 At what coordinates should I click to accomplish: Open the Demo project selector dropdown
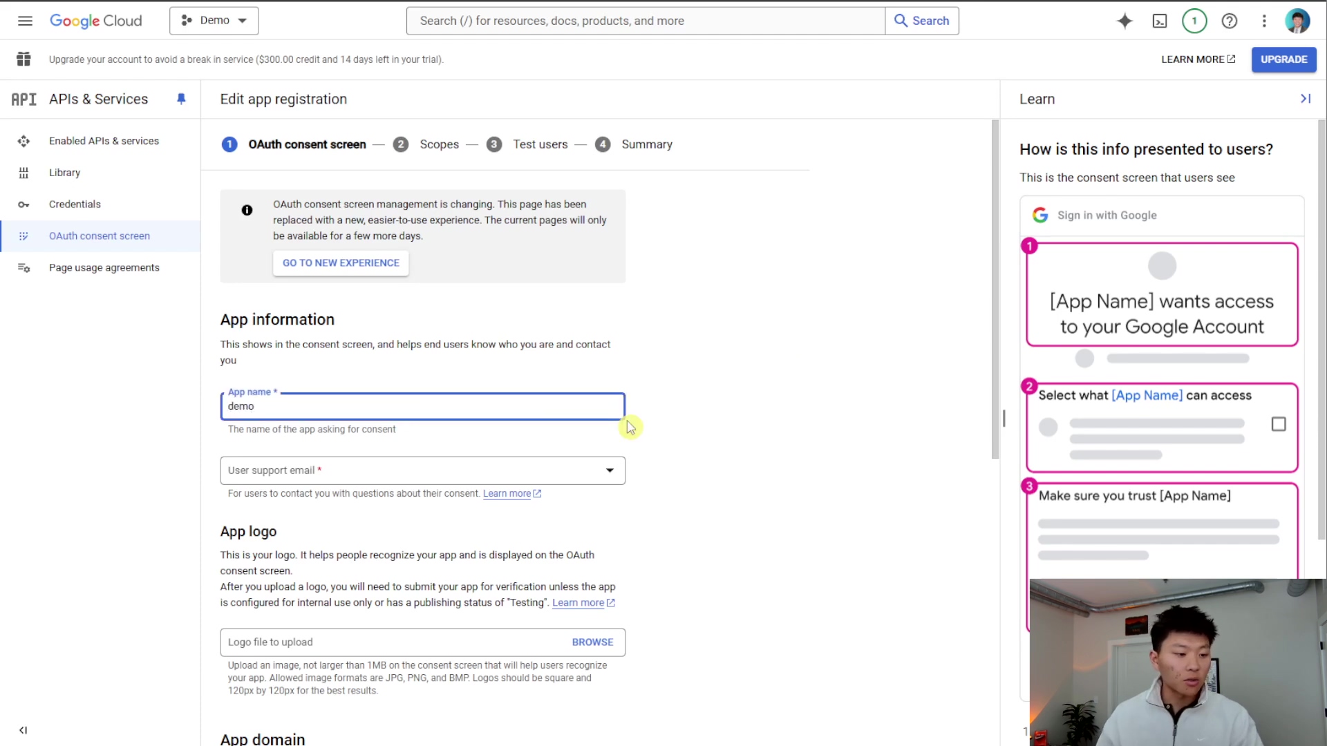pos(214,21)
